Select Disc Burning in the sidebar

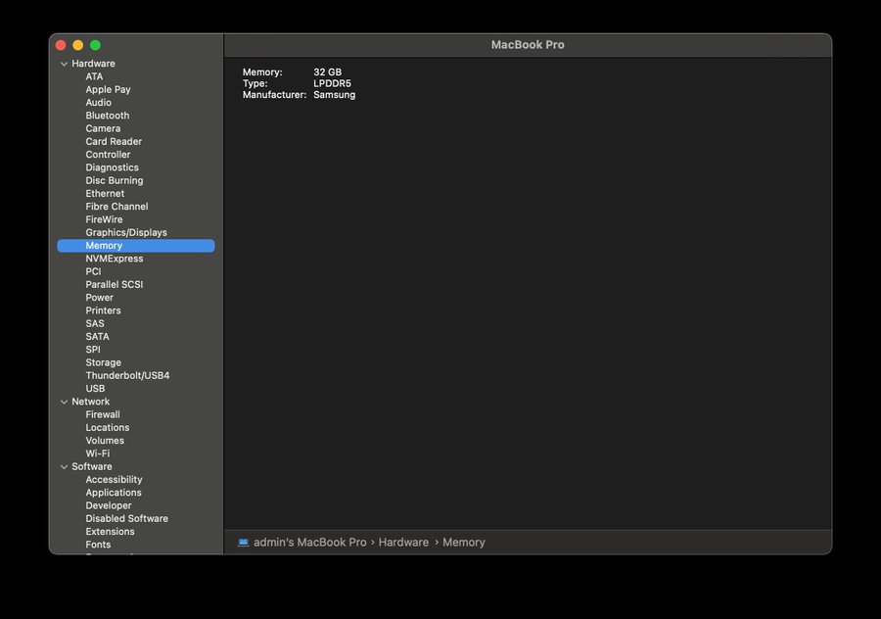click(115, 180)
